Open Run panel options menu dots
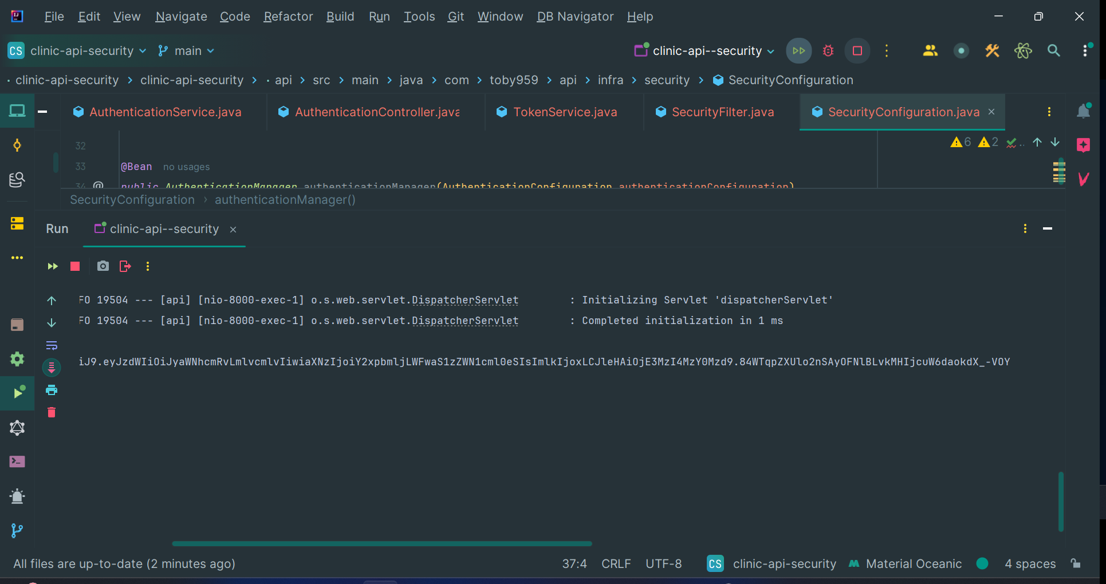This screenshot has width=1106, height=584. click(1025, 228)
